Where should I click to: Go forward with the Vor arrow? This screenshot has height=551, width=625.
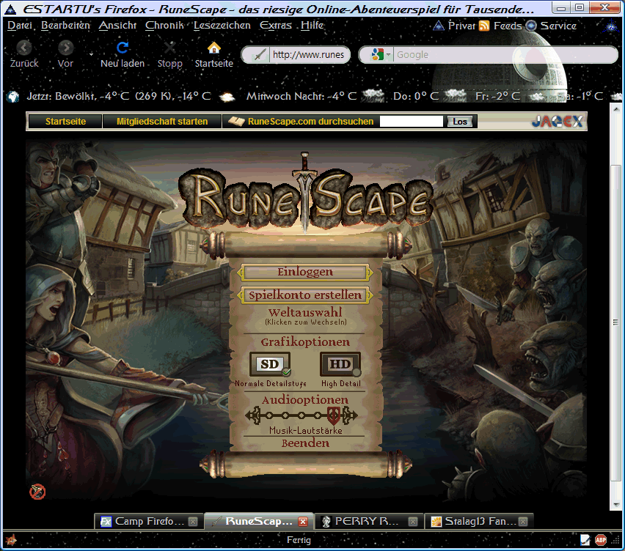[x=66, y=48]
